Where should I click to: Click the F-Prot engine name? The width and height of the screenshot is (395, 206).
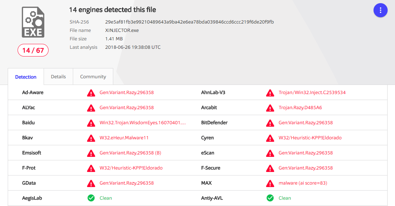pos(29,168)
